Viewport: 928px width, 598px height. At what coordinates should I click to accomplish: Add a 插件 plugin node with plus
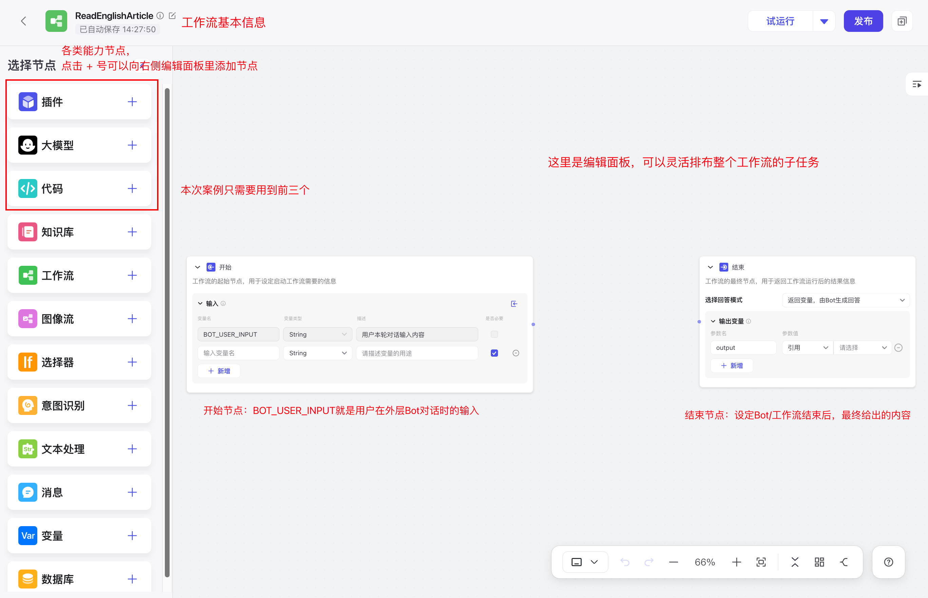(x=132, y=102)
